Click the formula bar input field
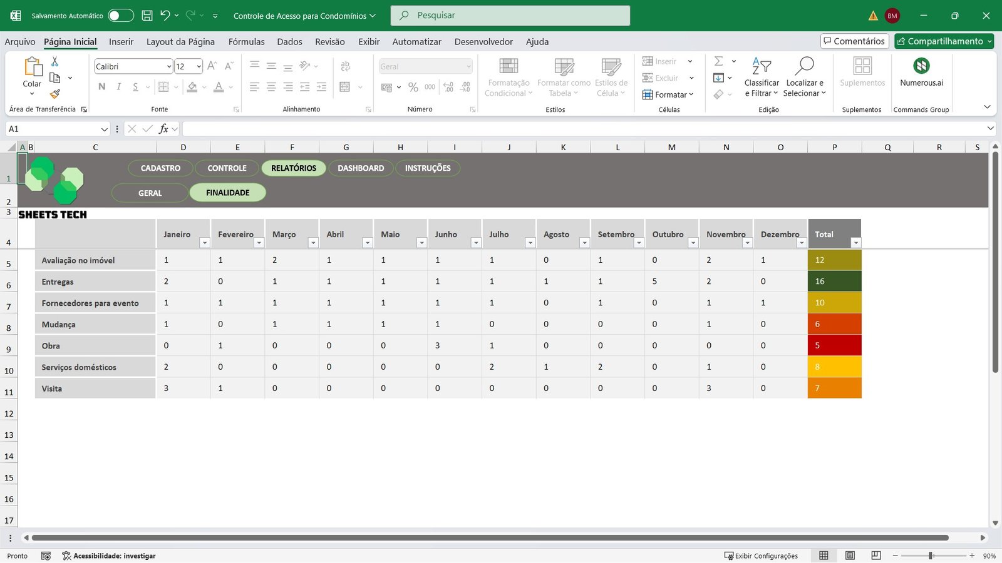Screen dimensions: 1002x563 [582, 129]
